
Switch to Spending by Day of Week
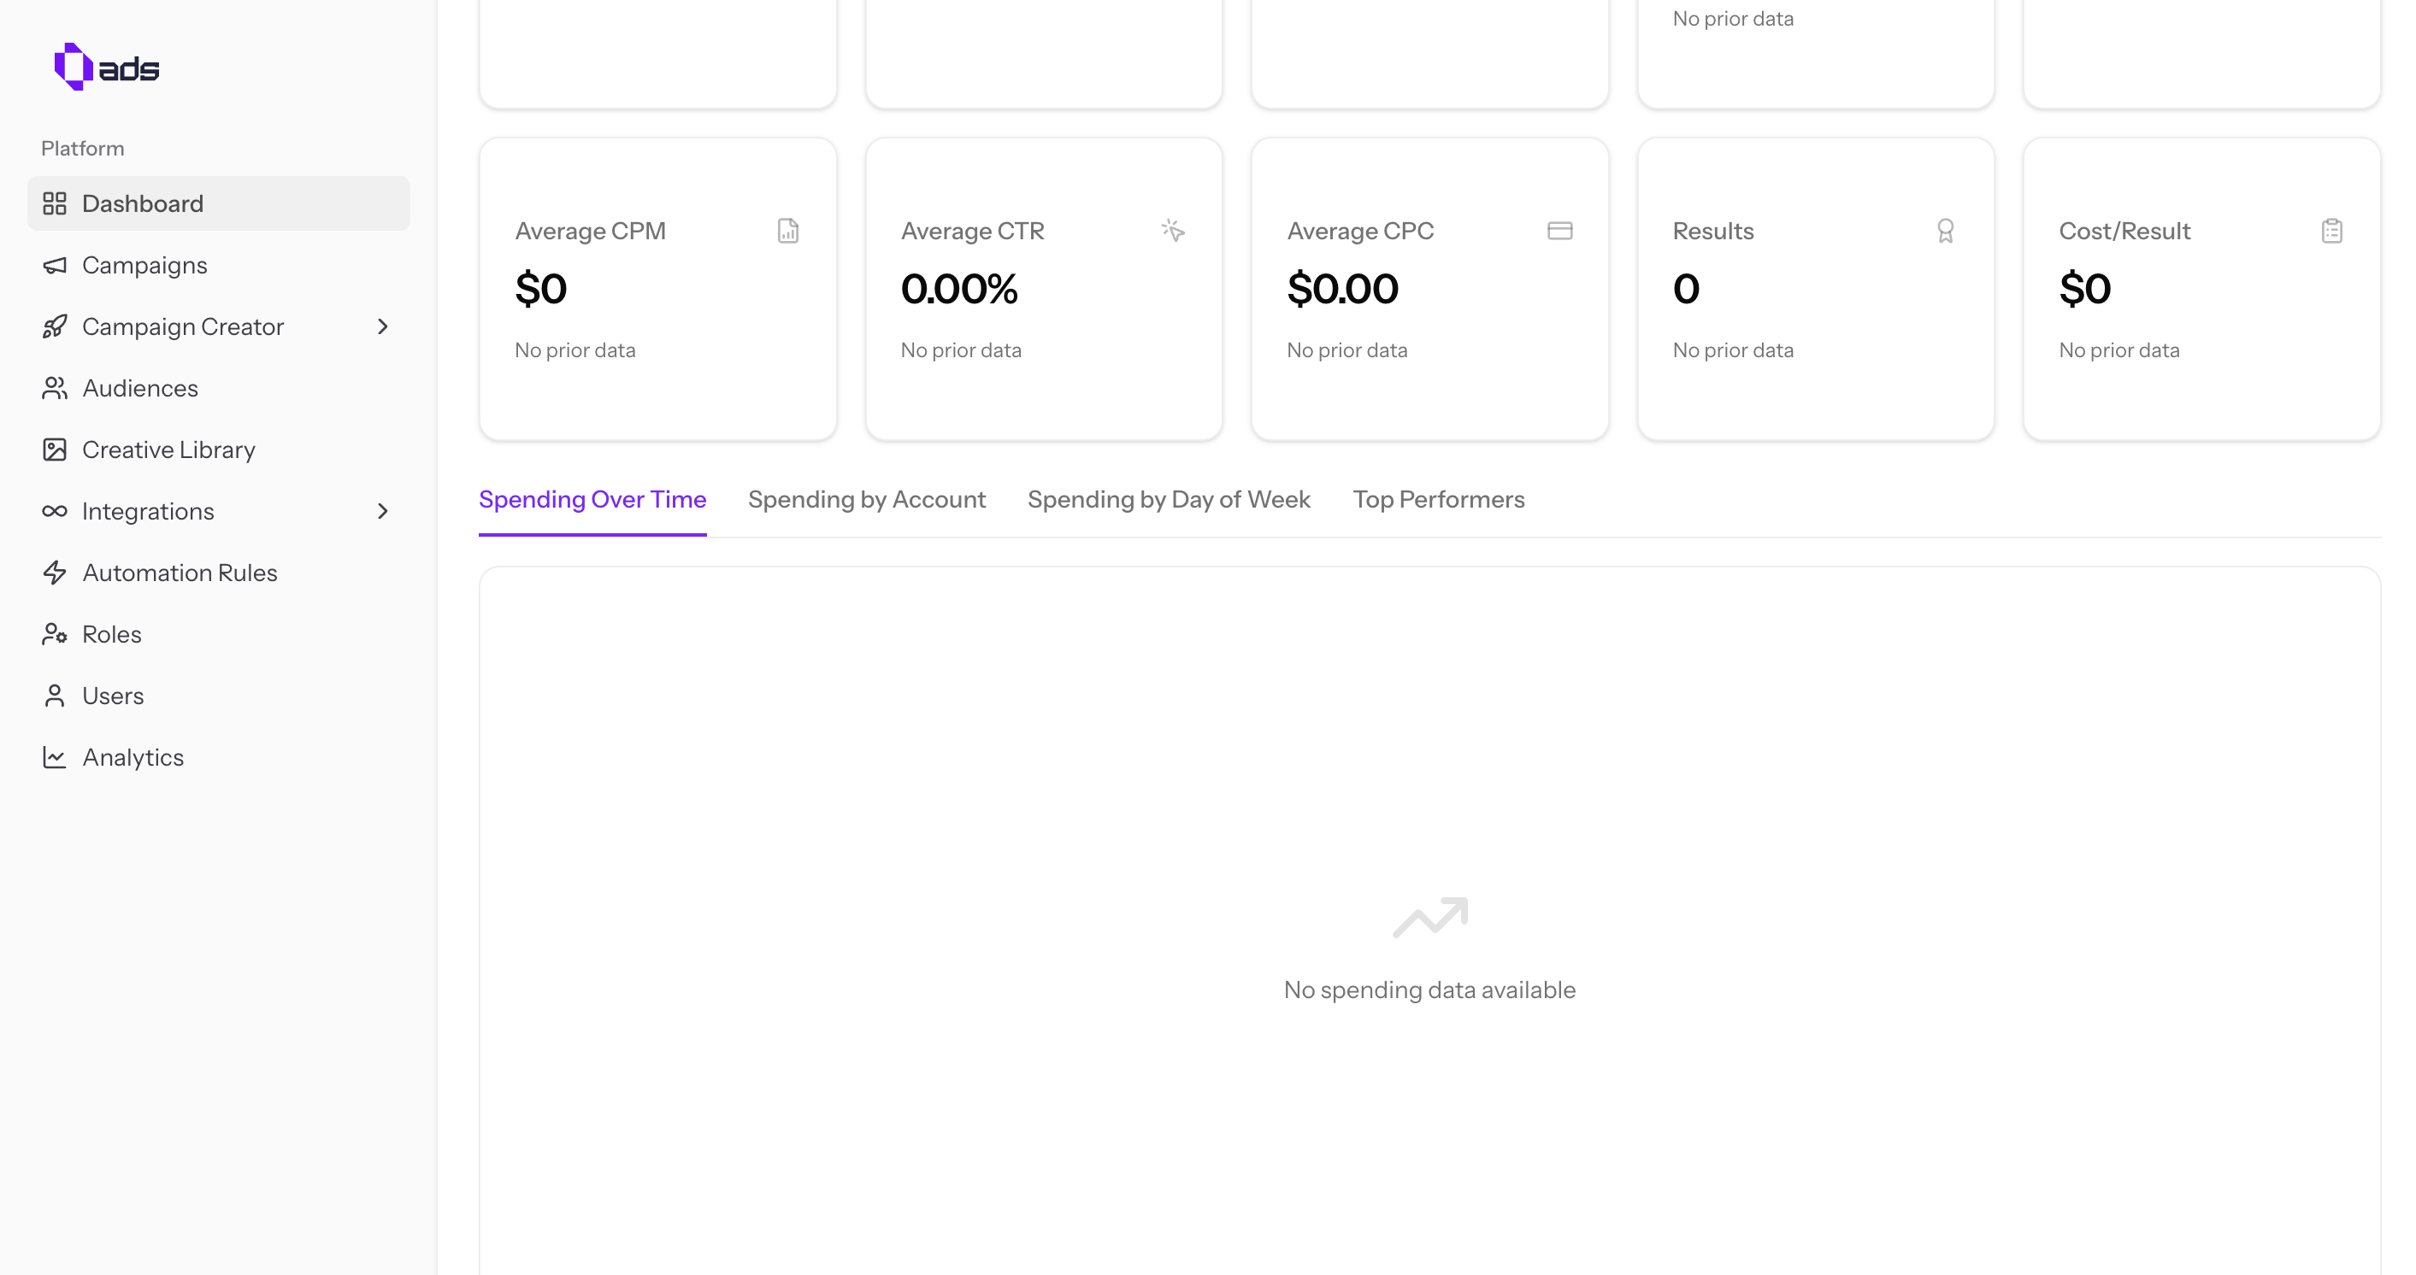[1169, 500]
